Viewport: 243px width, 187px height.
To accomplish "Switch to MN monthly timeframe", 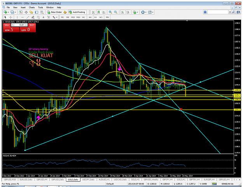I will (107, 17).
